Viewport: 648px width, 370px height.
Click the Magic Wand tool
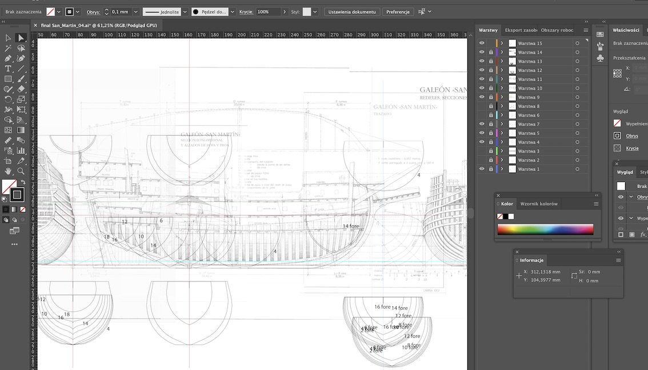pos(8,48)
